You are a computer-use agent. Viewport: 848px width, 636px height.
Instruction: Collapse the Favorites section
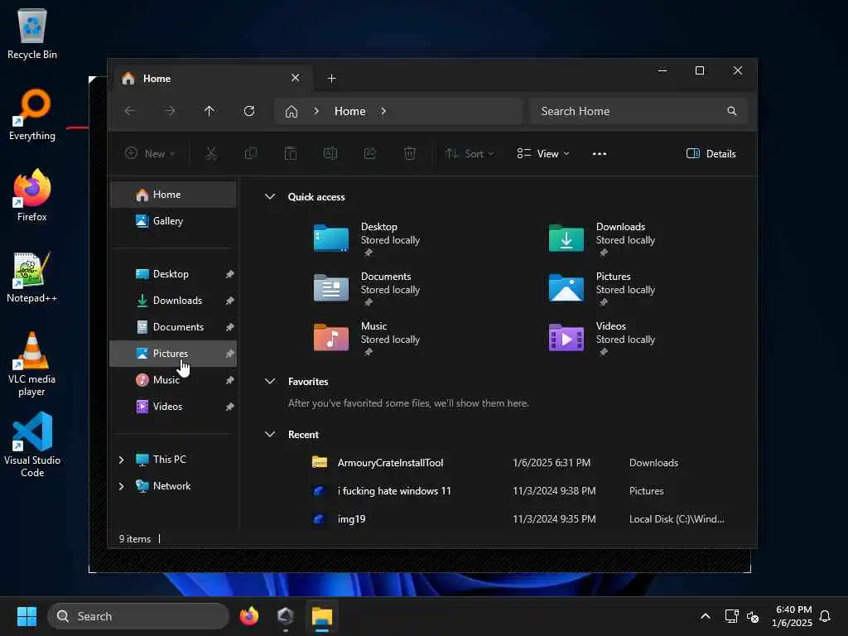pos(270,381)
